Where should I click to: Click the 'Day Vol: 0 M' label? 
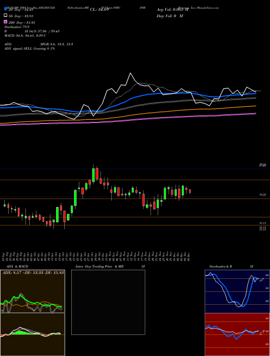point(170,16)
